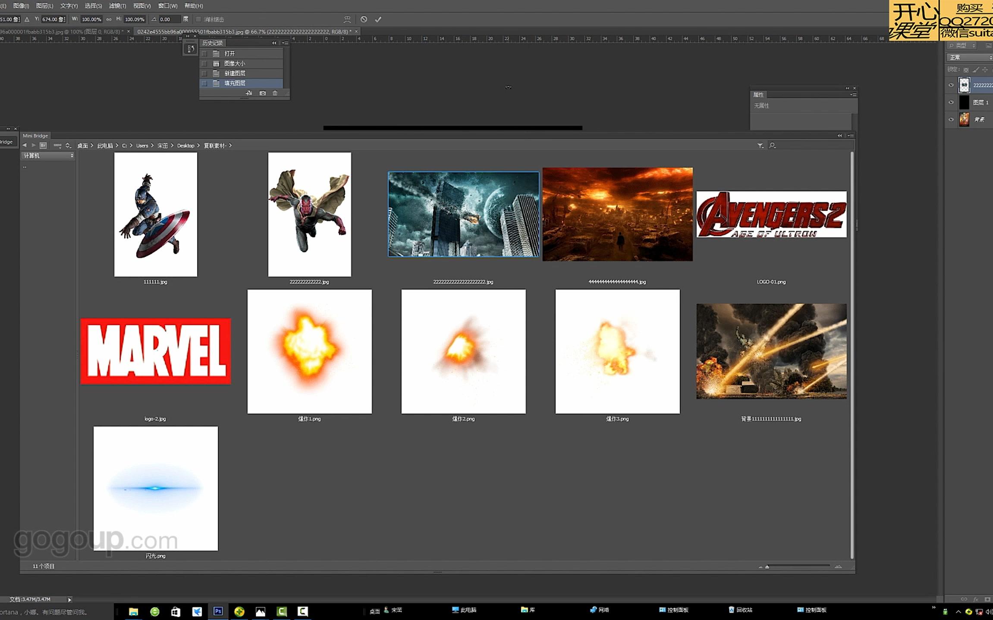Click the rotation angle input field
This screenshot has width=993, height=620.
click(x=170, y=19)
